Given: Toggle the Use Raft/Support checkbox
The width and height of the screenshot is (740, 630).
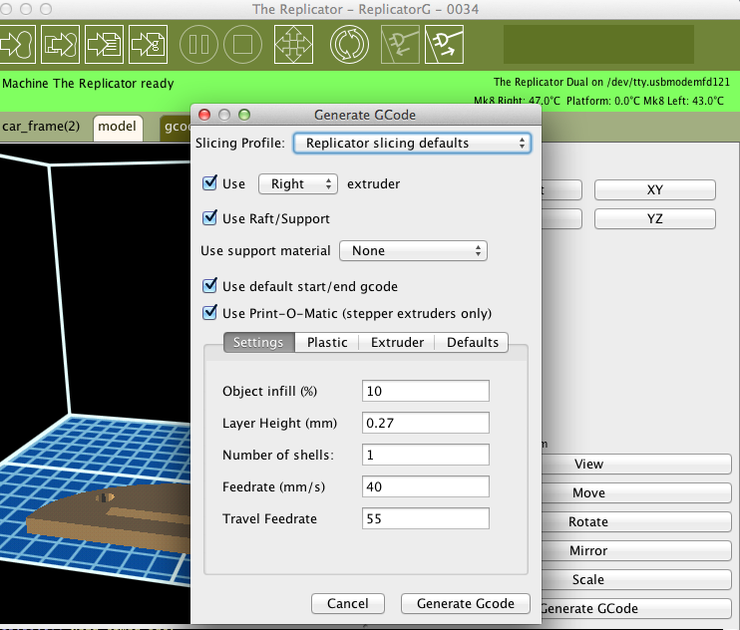Looking at the screenshot, I should pos(209,218).
